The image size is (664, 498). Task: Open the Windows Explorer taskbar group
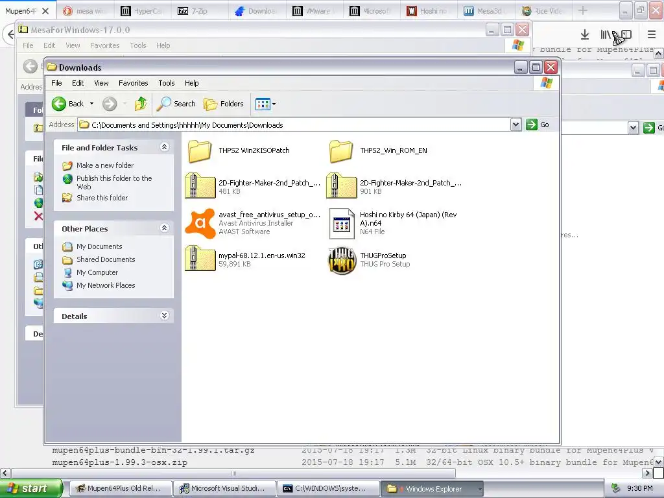click(x=432, y=489)
